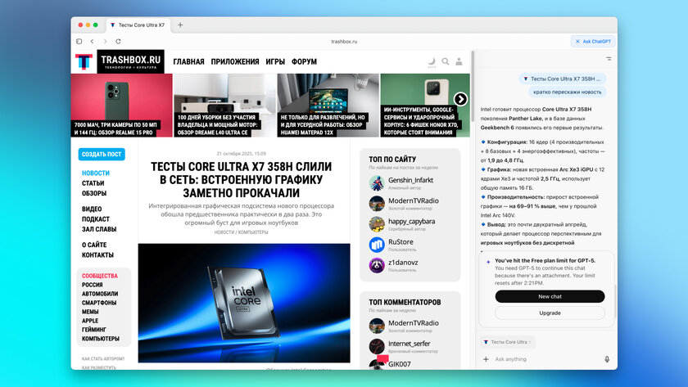Select СТАТЬИ in the left sidebar

coord(93,183)
